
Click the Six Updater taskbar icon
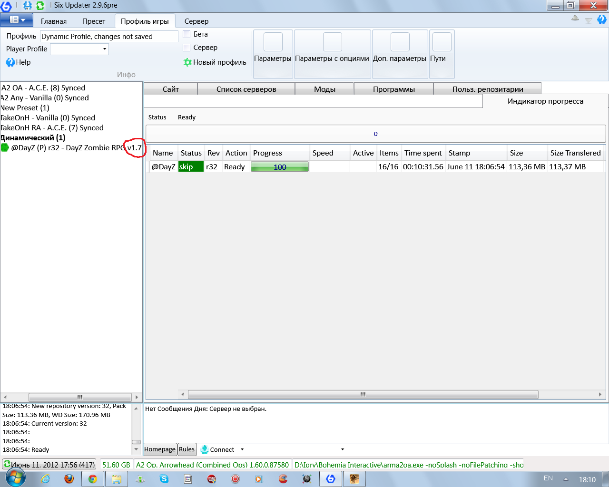tap(331, 479)
